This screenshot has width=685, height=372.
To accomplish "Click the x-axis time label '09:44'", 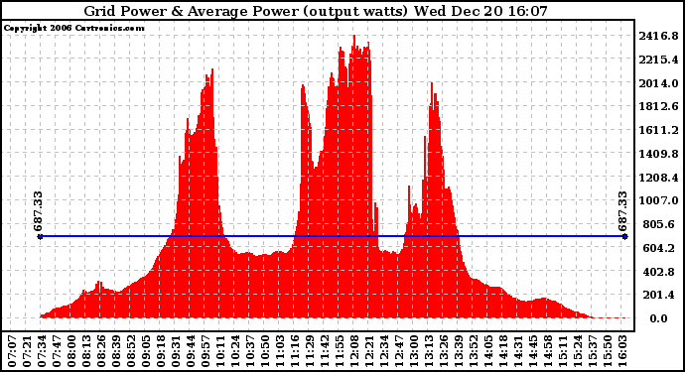I will click(191, 351).
